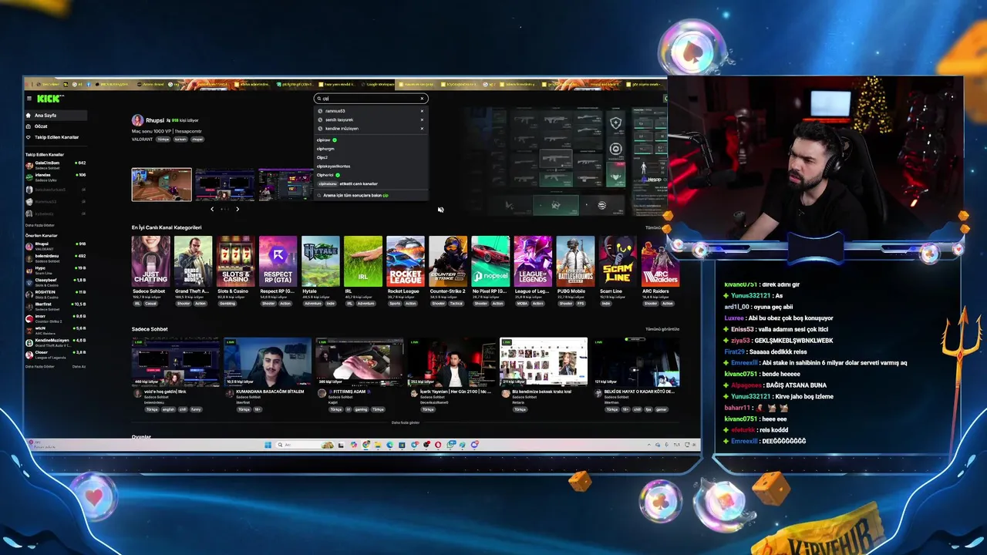The width and height of the screenshot is (987, 555).
Task: Open Biz kendimize bakcak kralız stream
Action: coord(544,362)
